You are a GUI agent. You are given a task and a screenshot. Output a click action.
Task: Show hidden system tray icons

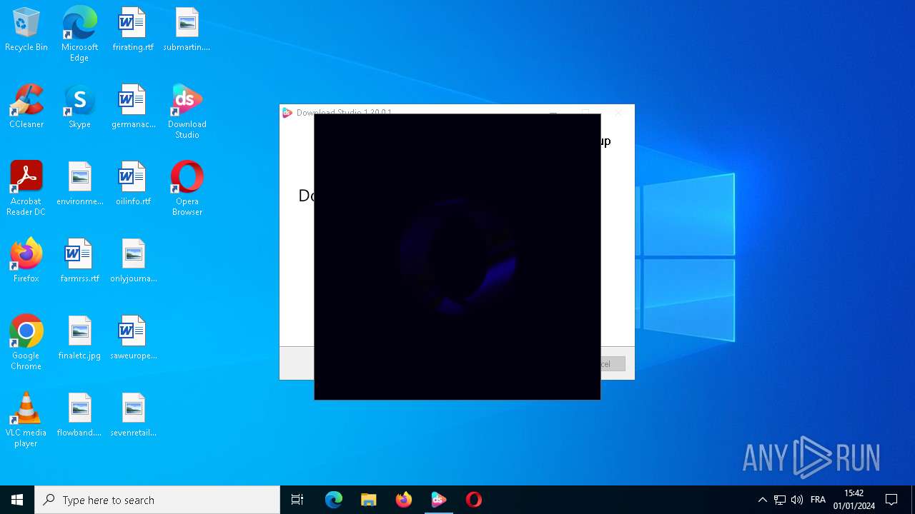(x=762, y=500)
